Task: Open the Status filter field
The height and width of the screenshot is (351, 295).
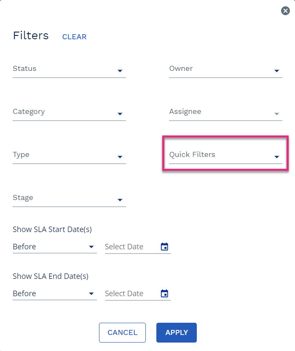Action: pos(69,69)
